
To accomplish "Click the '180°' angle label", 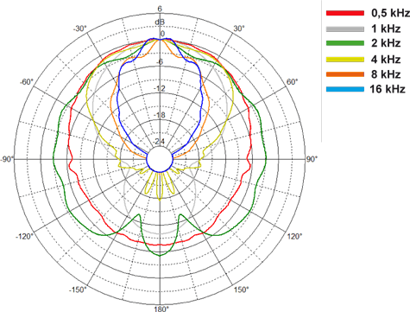I will point(161,309).
